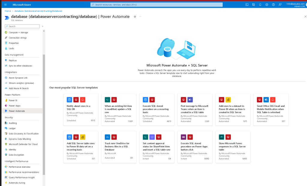
Task: Click the Teams icon on Post message card
Action: click(190, 100)
